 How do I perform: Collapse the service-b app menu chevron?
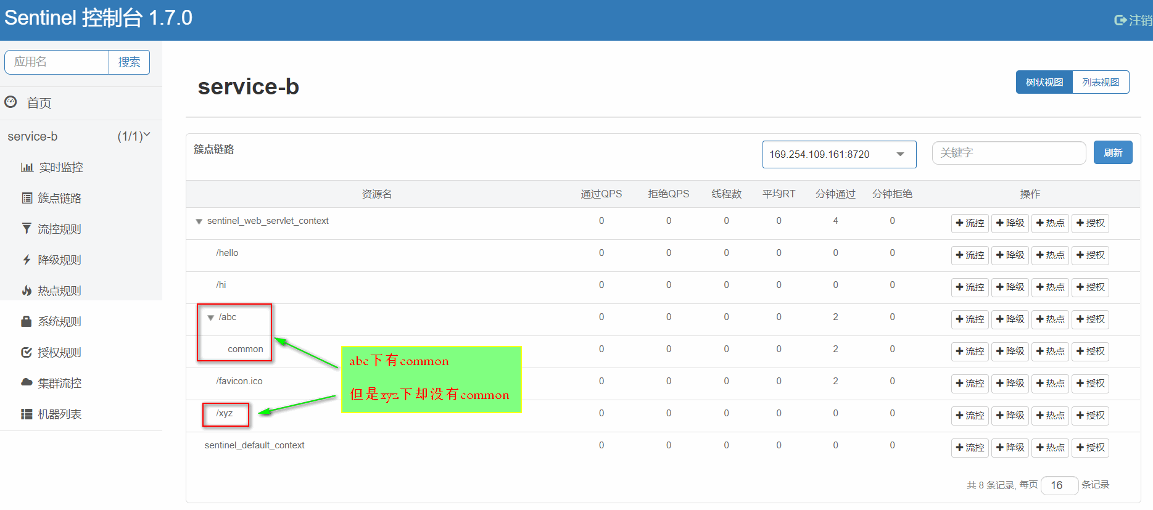(147, 134)
